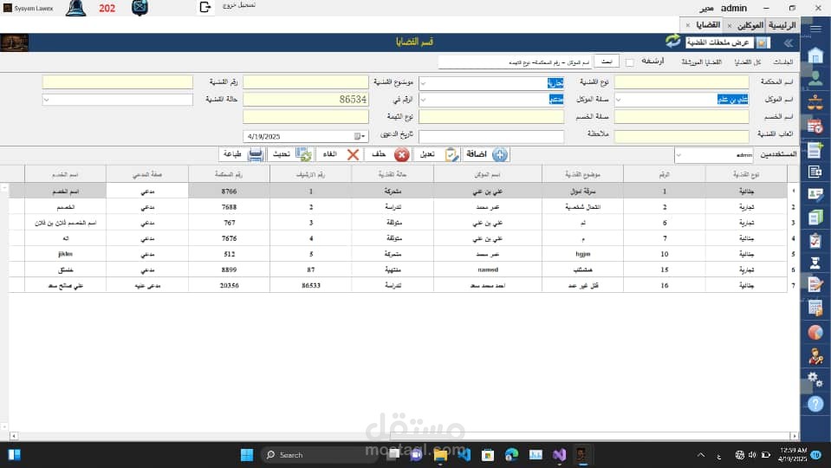Expand the المستخدمين admin dropdown
The image size is (831, 468).
tap(678, 155)
